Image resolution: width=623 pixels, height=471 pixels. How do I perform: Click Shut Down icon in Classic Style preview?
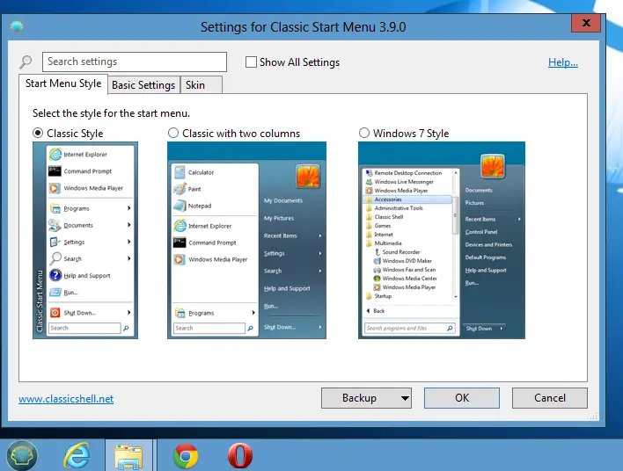point(55,313)
